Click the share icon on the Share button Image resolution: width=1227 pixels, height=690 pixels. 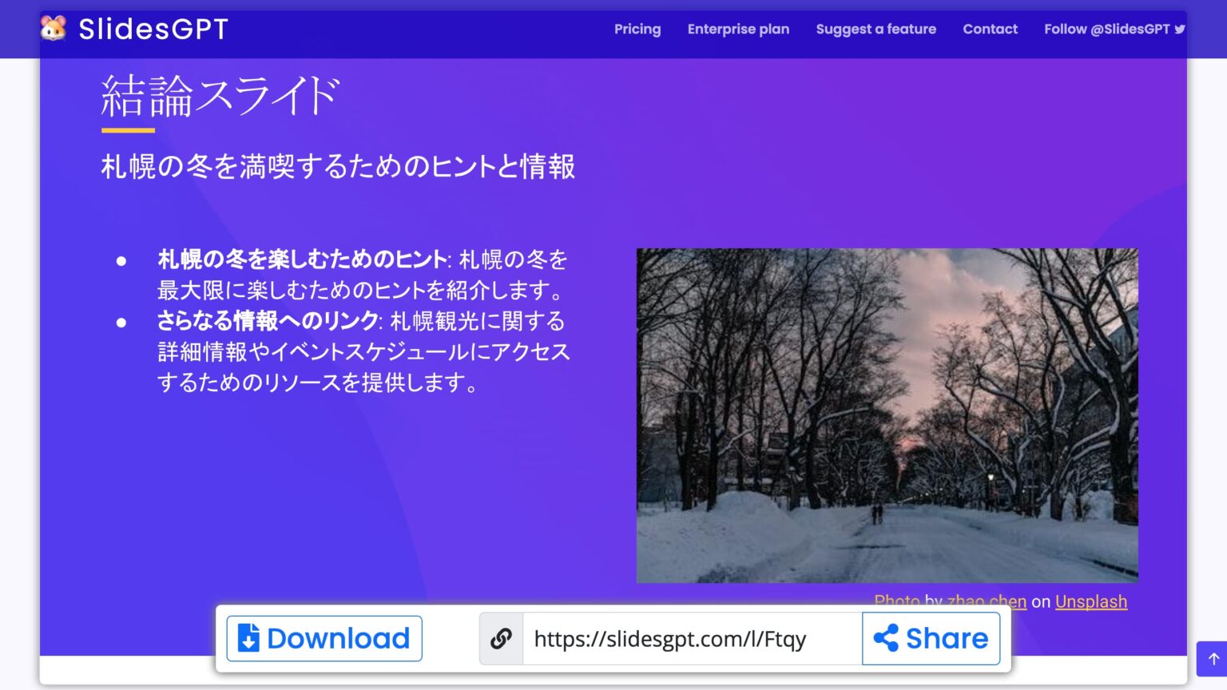click(888, 638)
